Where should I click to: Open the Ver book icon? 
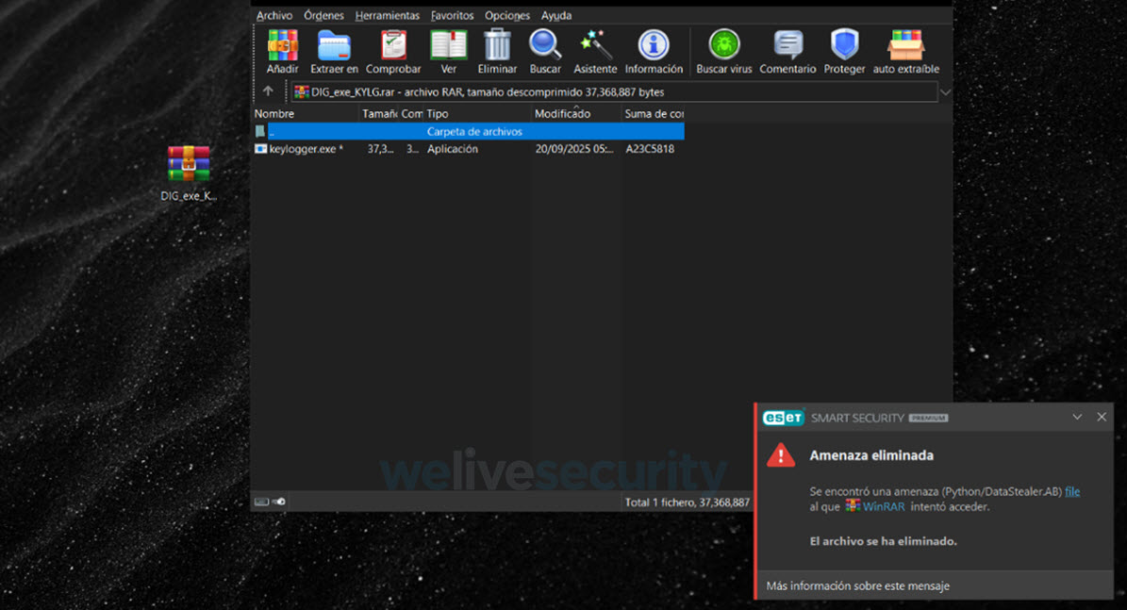(x=448, y=46)
